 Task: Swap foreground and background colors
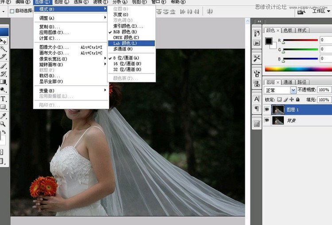4,132
